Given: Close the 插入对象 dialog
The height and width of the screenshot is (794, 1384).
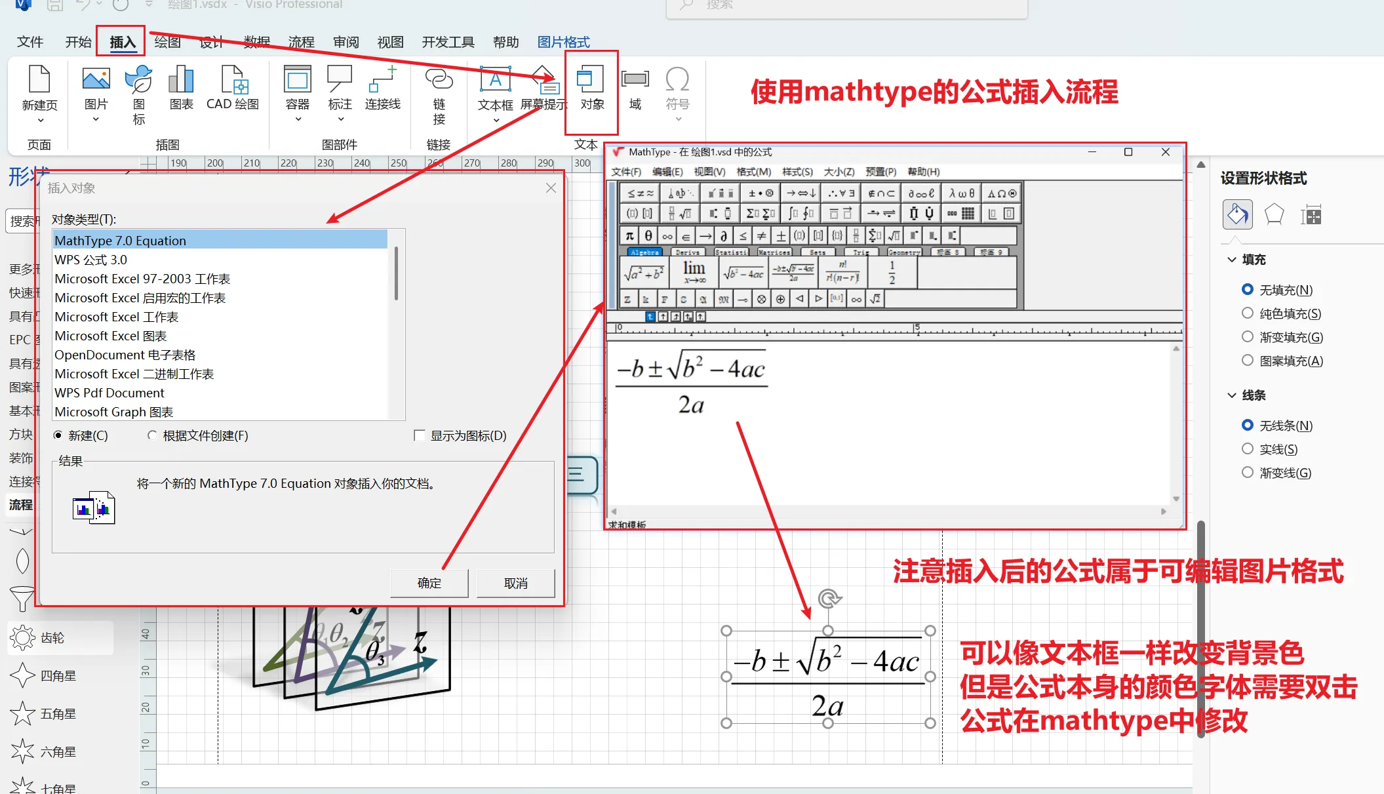Looking at the screenshot, I should (x=551, y=188).
